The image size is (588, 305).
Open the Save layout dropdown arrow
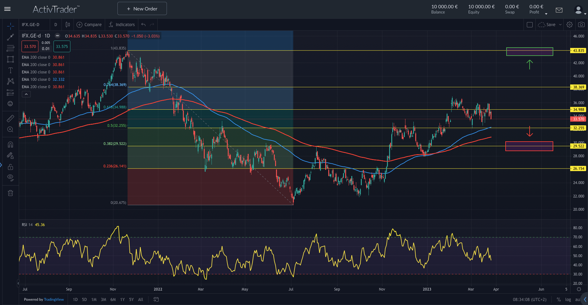pyautogui.click(x=560, y=25)
